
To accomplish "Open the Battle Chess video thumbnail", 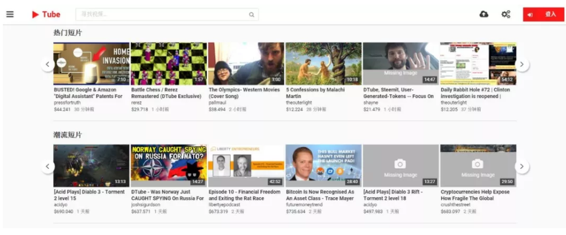I will (168, 63).
